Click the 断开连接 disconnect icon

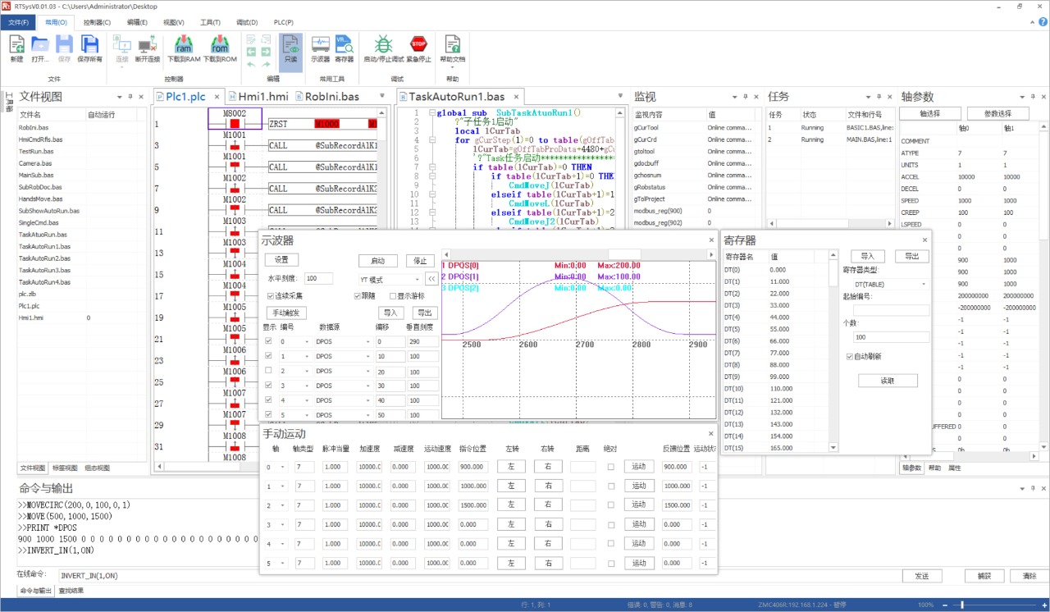click(148, 44)
